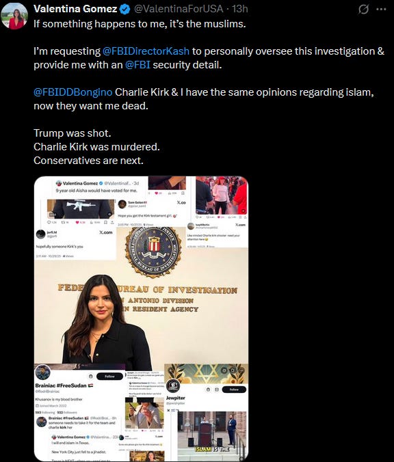Open the Valentina Gomez display name
The width and height of the screenshot is (394, 462).
coord(75,9)
